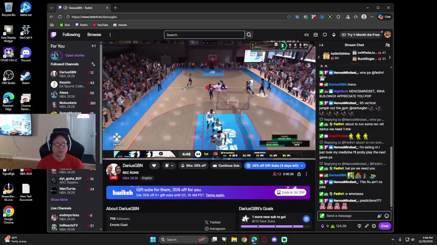Open the three-dot stream options menu
The image size is (437, 245).
pos(306,174)
